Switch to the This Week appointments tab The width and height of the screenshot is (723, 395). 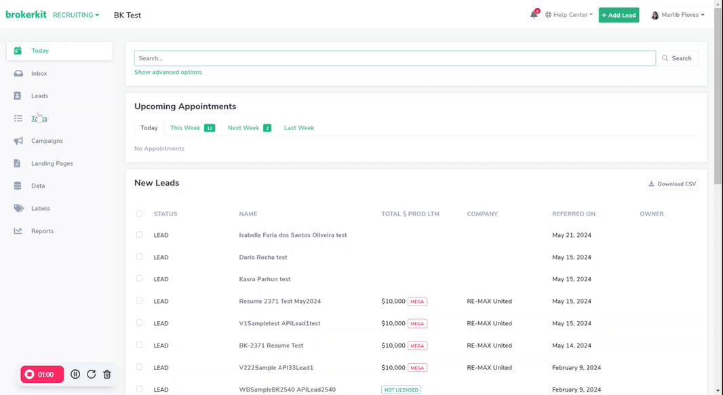tap(192, 128)
